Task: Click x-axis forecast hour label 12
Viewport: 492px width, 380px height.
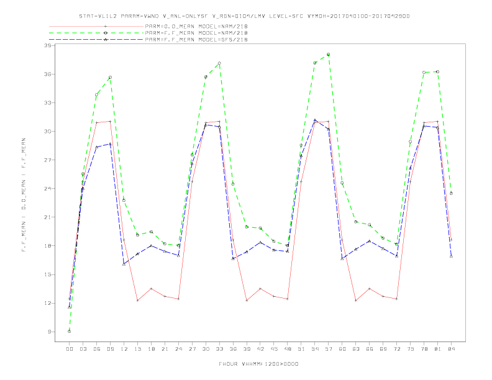Action: 124,349
